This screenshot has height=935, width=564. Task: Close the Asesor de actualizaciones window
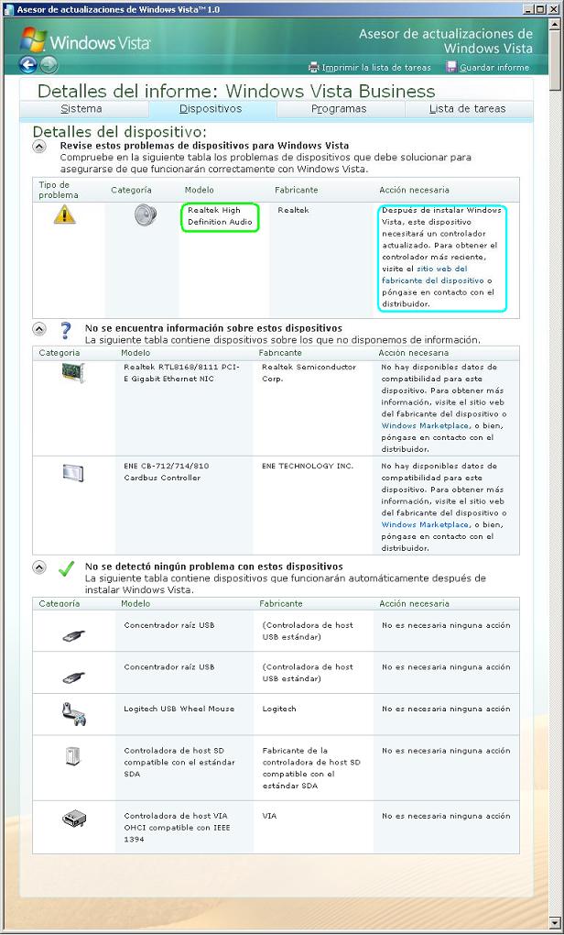click(553, 9)
